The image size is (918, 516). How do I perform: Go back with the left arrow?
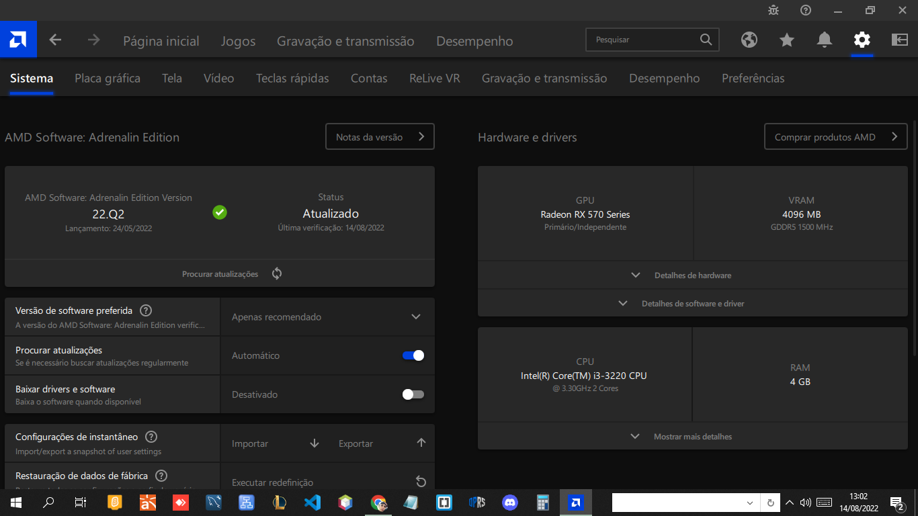point(55,40)
